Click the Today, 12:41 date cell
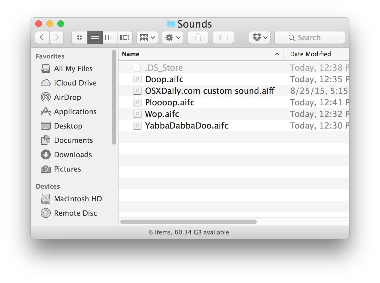 pos(319,102)
